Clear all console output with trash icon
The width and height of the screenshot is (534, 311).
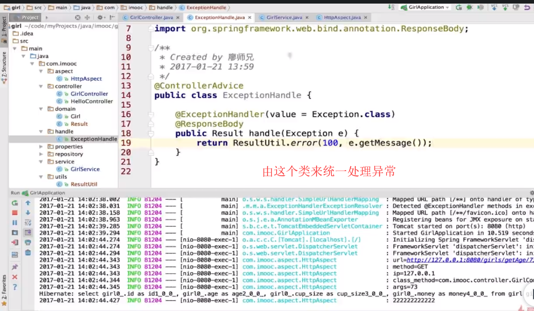[x=28, y=252]
